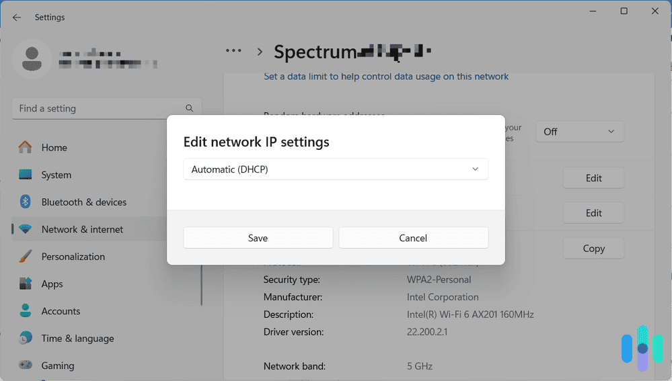Click the Time & language globe icon
Viewport: 672px width, 381px height.
(x=26, y=338)
